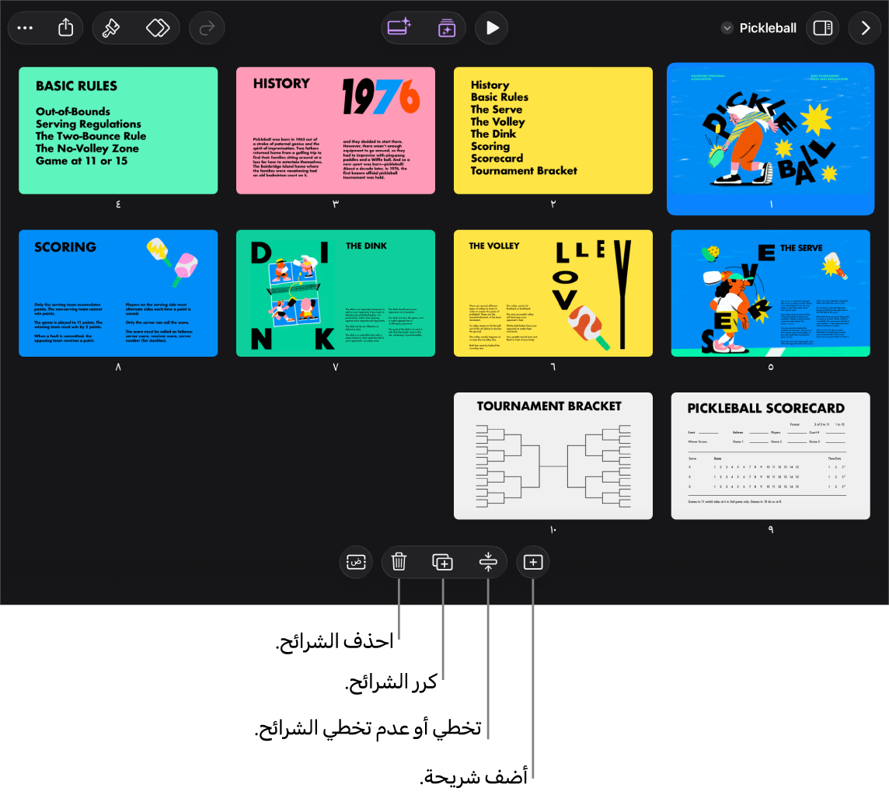Play the slideshow

[492, 28]
